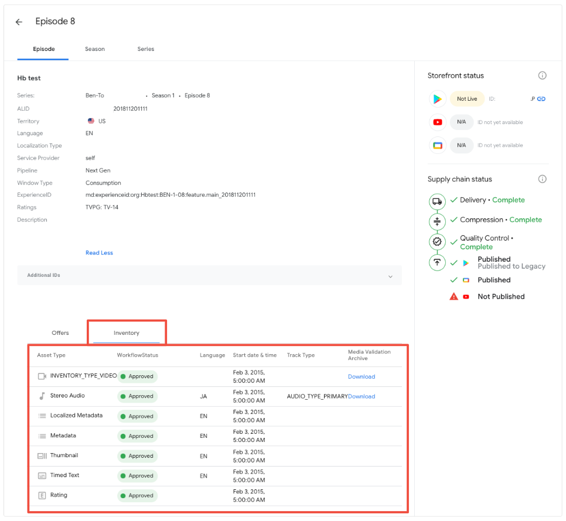Click the Consumption window type value
The width and height of the screenshot is (566, 521).
(103, 183)
